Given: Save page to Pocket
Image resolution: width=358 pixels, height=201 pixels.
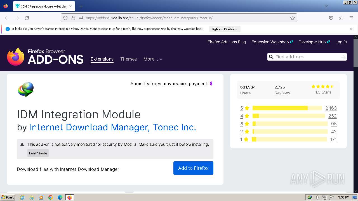Looking at the screenshot, I should pos(331,18).
